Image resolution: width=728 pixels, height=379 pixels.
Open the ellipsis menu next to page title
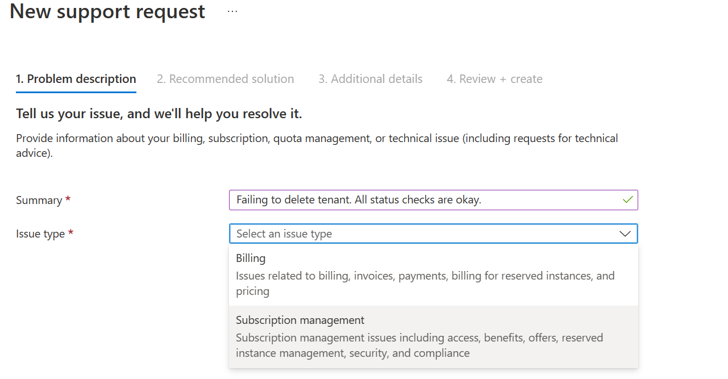232,10
